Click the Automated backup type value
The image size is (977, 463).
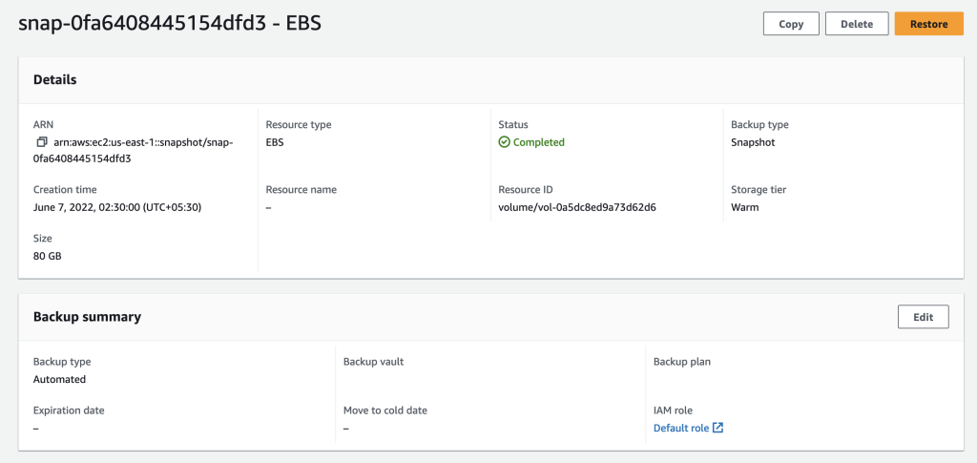point(59,379)
